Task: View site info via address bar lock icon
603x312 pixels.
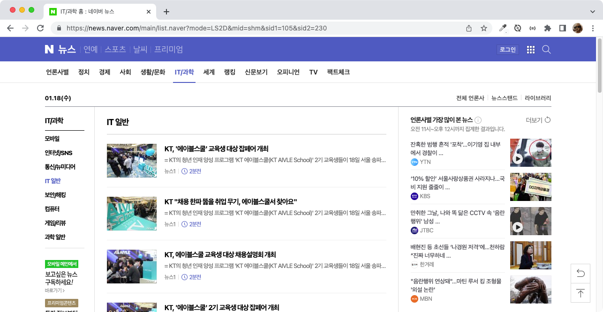Action: point(59,28)
